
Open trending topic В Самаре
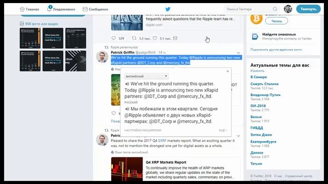click(258, 77)
